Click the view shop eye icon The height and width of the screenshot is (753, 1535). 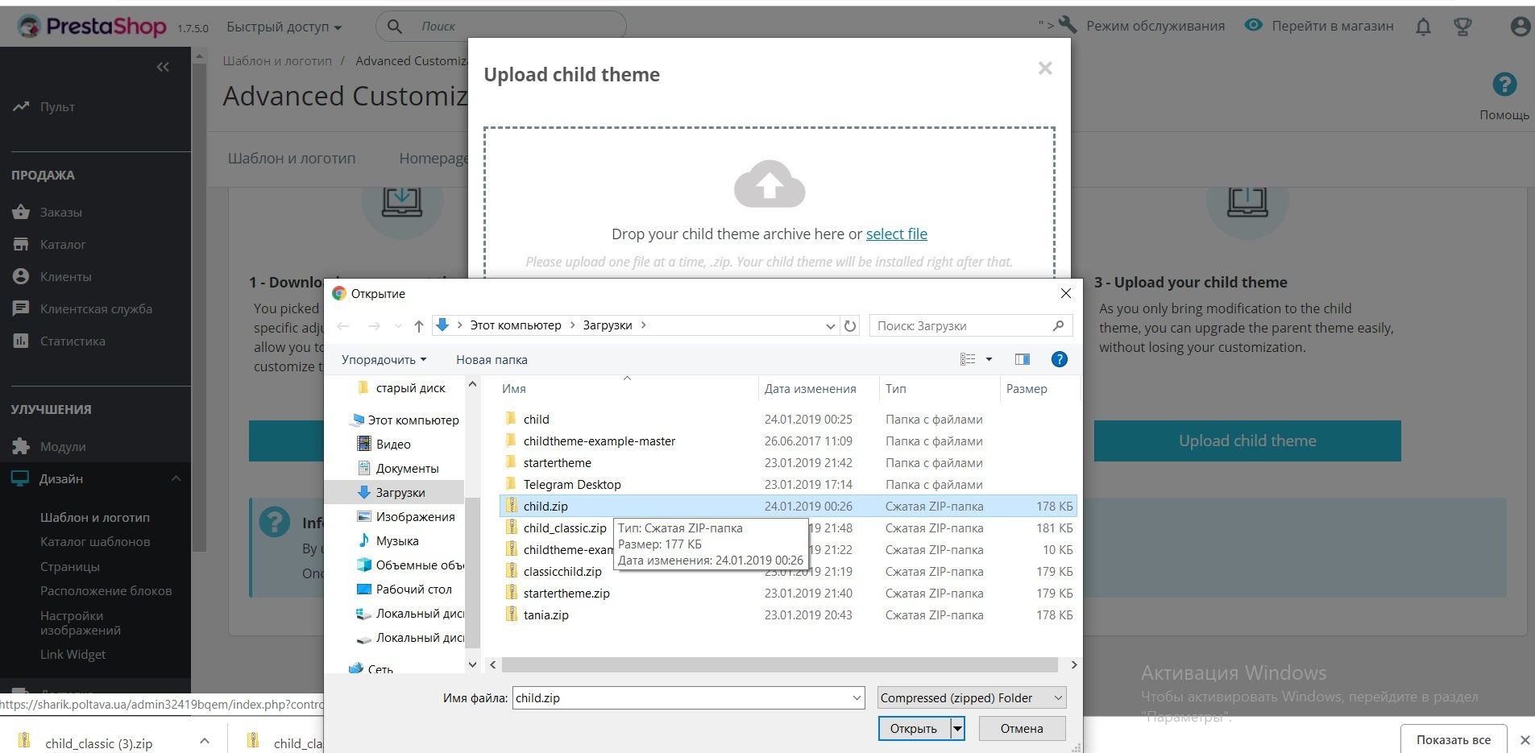1253,25
